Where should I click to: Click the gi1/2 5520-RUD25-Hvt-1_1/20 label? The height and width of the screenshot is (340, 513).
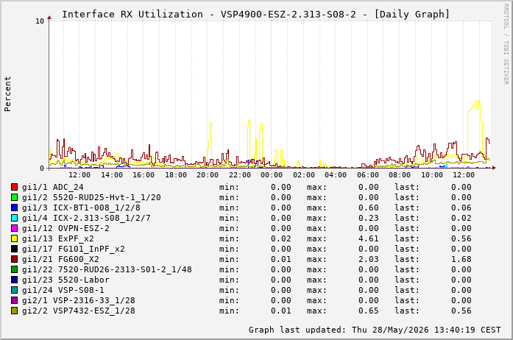[91, 197]
